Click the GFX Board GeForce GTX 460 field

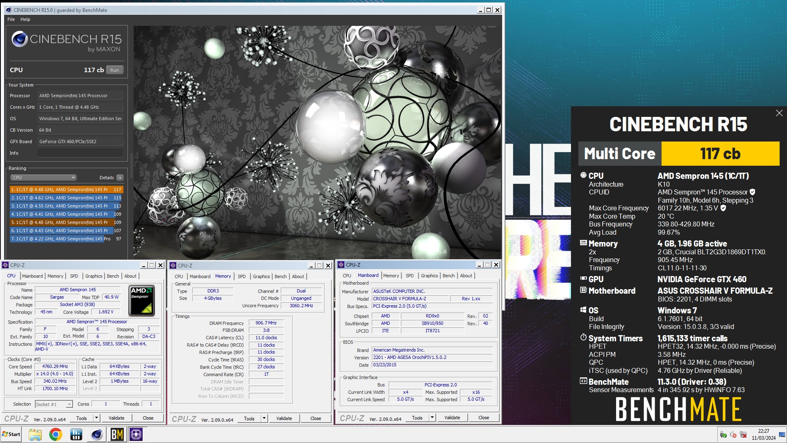(80, 142)
